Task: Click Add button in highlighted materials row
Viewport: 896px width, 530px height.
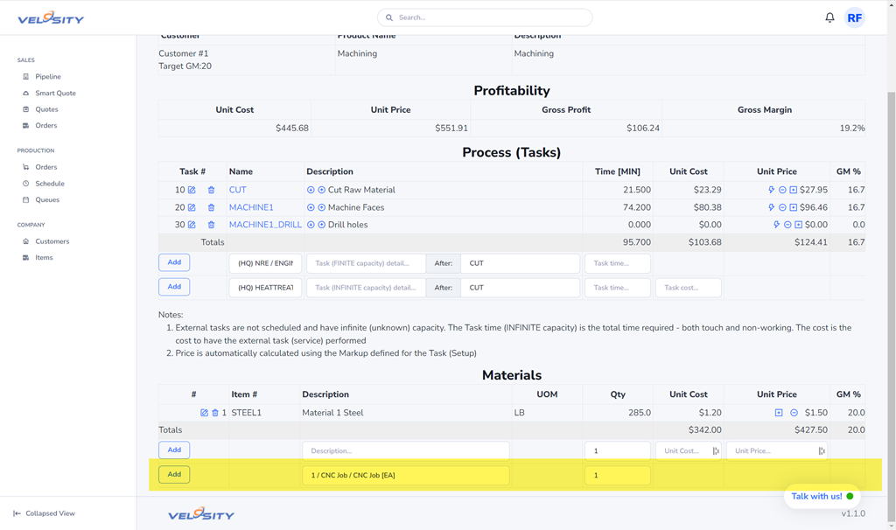Action: click(x=174, y=474)
